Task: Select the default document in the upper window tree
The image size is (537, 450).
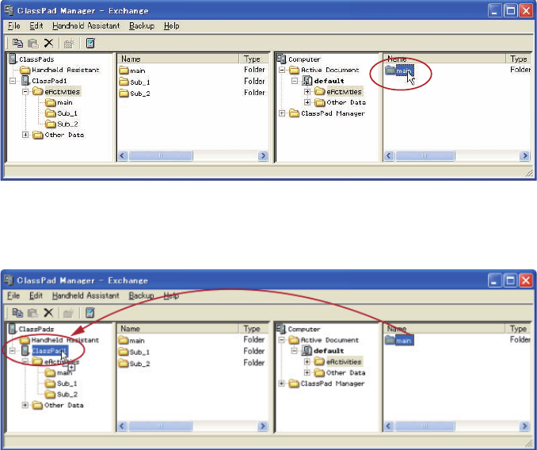Action: coord(323,81)
